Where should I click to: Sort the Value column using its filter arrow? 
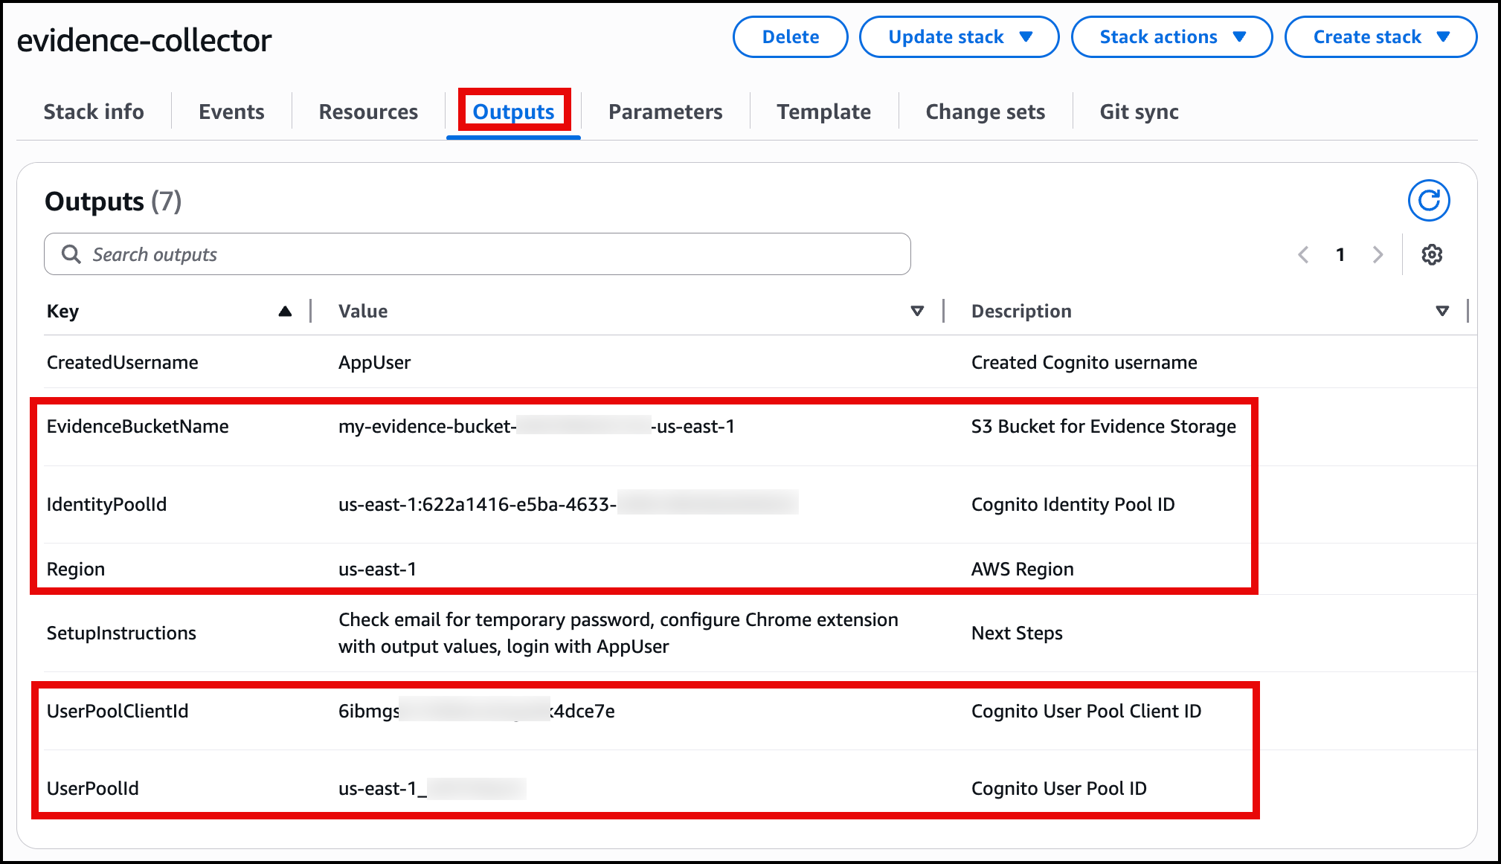(917, 311)
